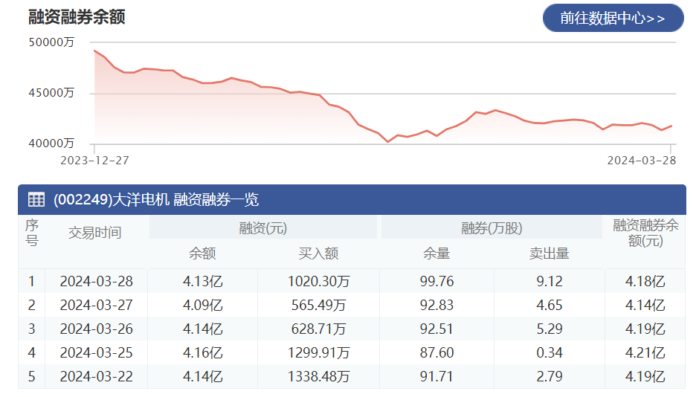Click the 余量 sub-header

436,254
